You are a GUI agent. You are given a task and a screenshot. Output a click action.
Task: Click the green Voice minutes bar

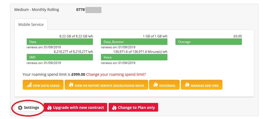coord(134,57)
